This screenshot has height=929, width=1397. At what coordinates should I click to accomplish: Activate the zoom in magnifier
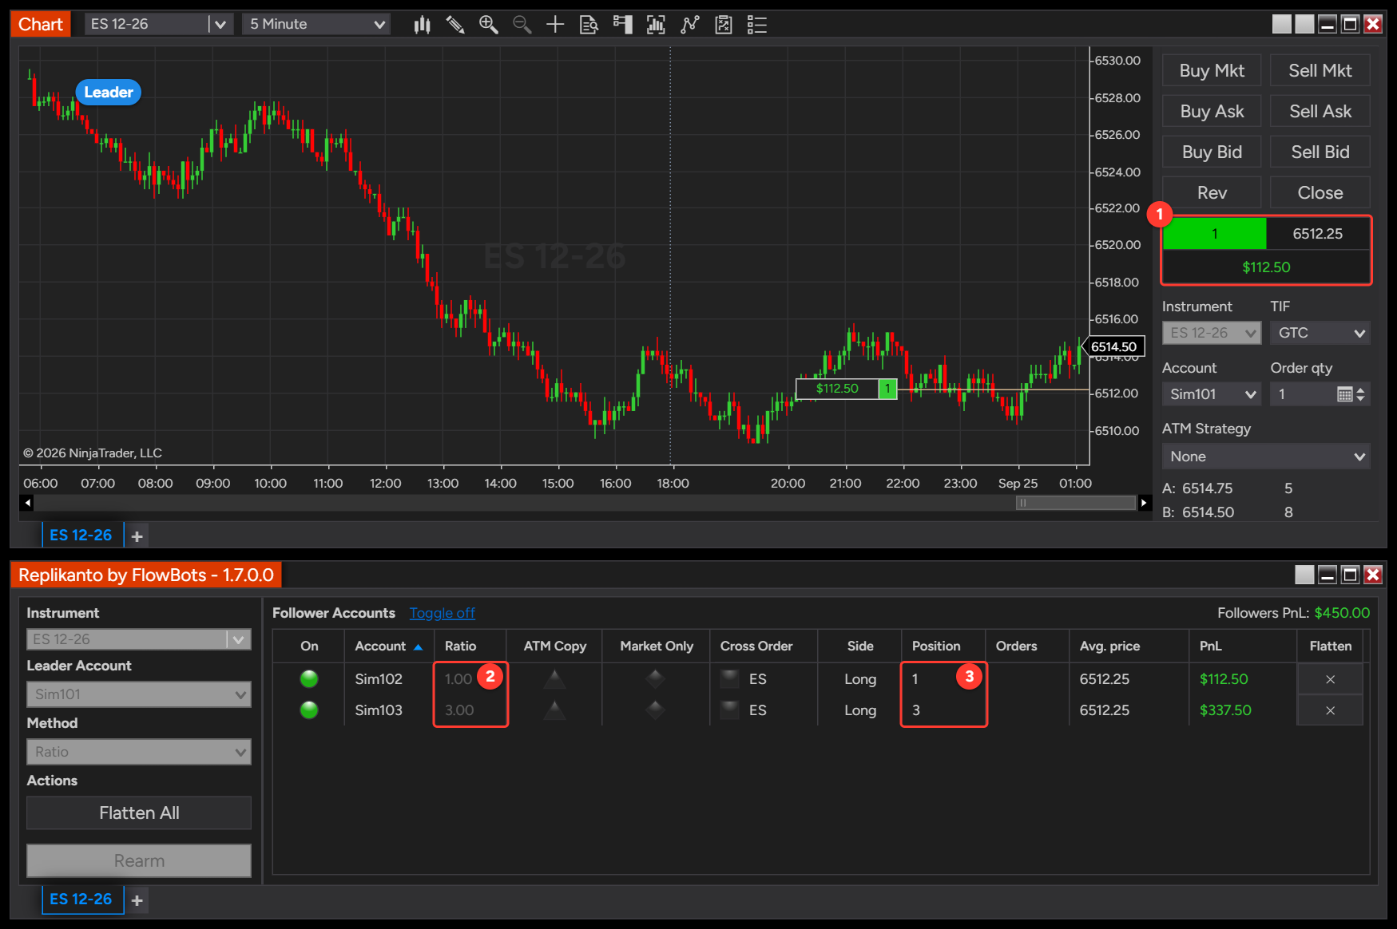(x=488, y=25)
